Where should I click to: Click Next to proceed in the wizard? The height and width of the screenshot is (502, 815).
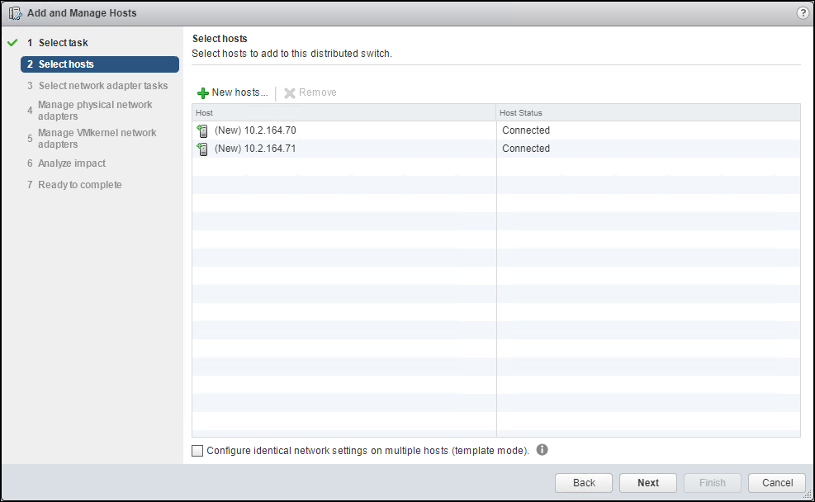tap(647, 483)
